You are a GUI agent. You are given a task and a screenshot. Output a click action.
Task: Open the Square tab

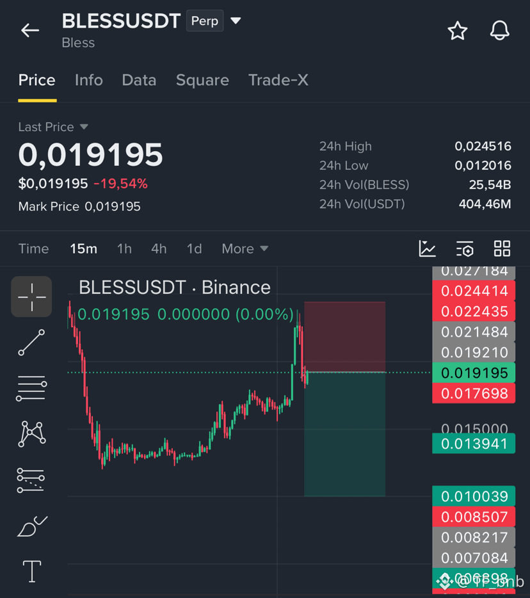tap(202, 80)
